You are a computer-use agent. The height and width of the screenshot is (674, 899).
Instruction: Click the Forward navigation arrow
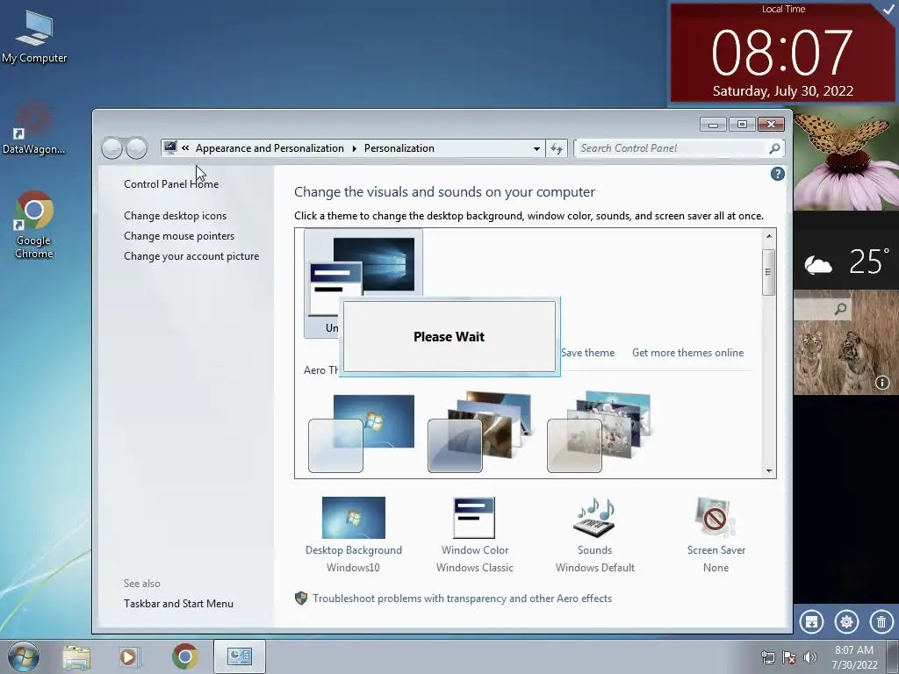pyautogui.click(x=136, y=148)
